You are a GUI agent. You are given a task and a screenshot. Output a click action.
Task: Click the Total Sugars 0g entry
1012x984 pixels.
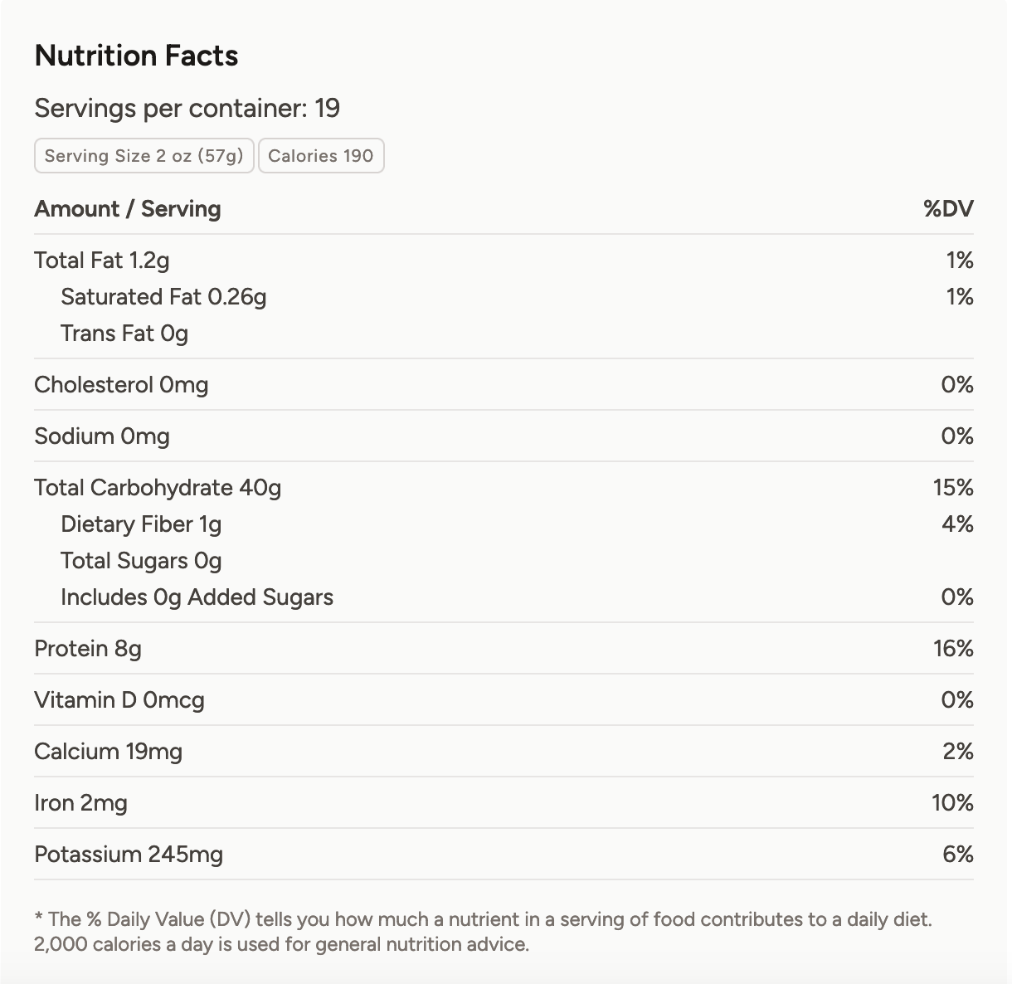141,561
